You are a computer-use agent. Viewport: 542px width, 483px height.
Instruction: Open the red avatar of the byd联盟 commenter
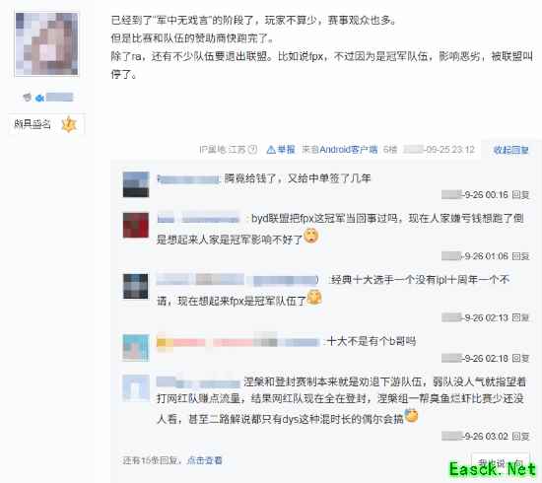pos(136,225)
